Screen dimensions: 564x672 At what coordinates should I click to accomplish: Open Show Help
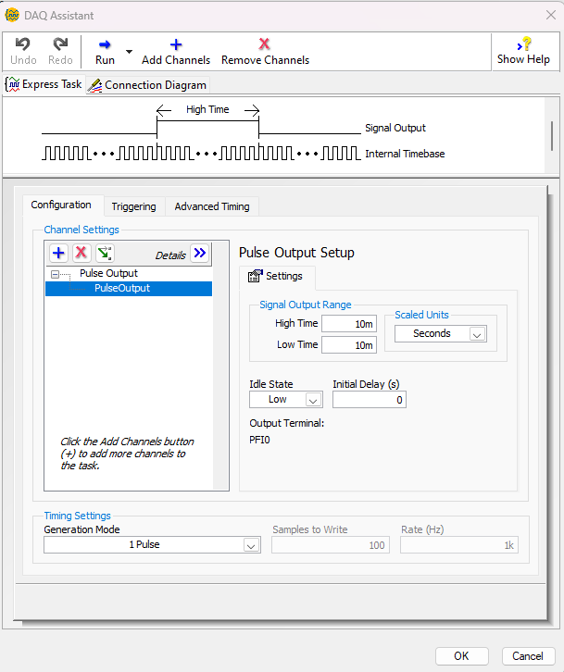tap(523, 50)
